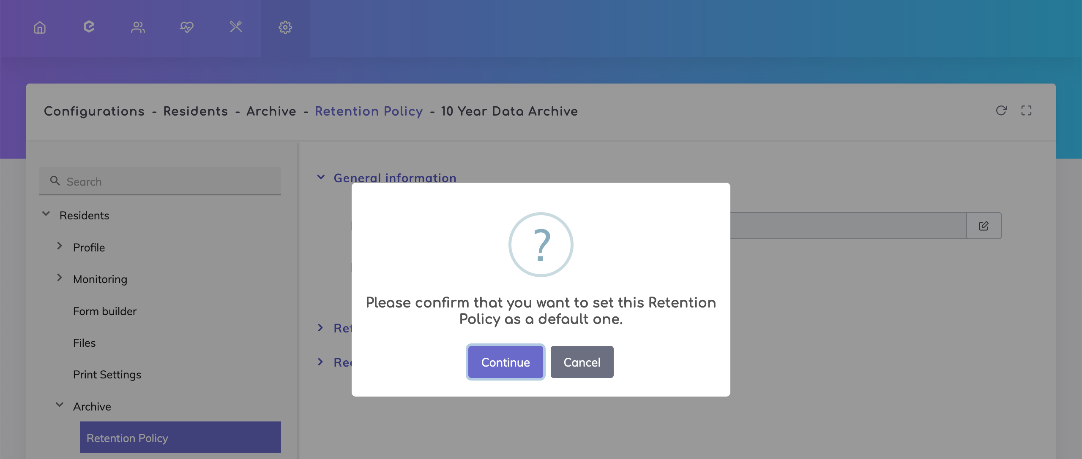Follow the Retention Policy breadcrumb link
Viewport: 1082px width, 459px height.
tap(369, 111)
